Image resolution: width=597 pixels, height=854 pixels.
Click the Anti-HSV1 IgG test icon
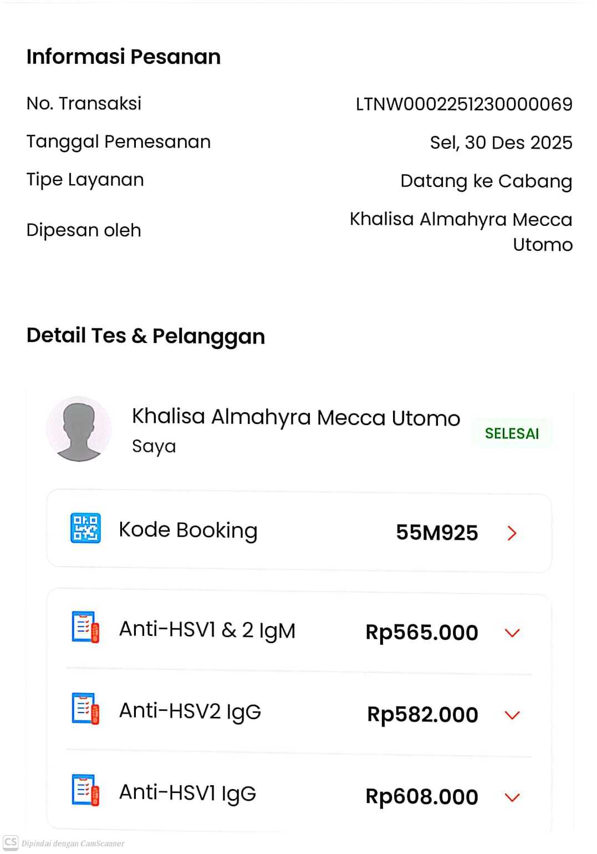pos(85,790)
